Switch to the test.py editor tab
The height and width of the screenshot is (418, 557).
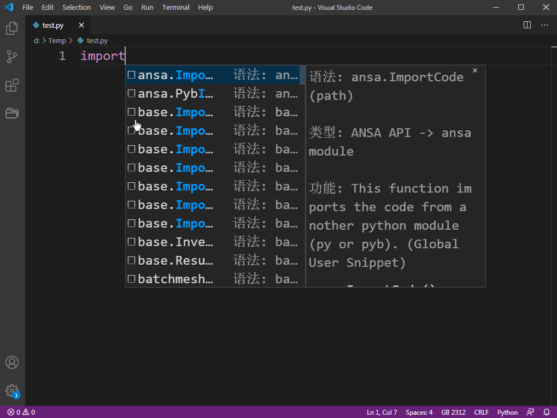pyautogui.click(x=52, y=25)
